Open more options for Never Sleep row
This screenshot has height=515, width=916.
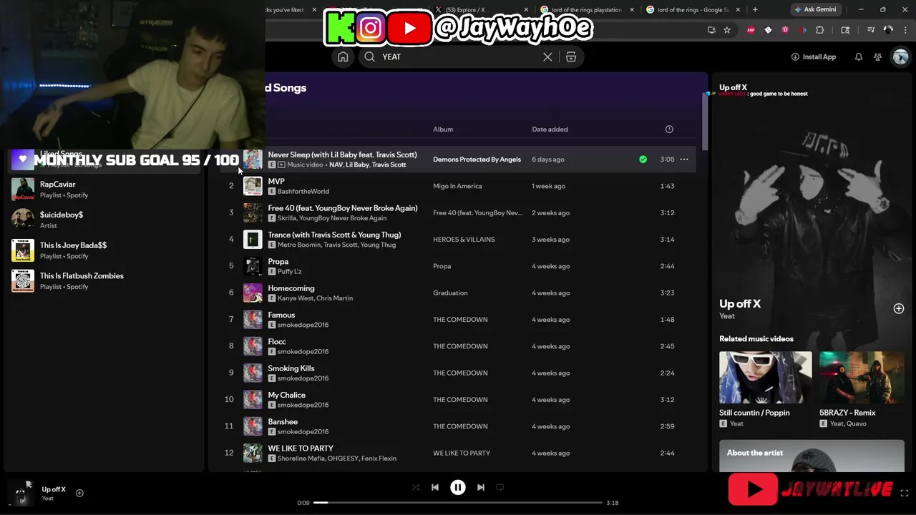[684, 160]
